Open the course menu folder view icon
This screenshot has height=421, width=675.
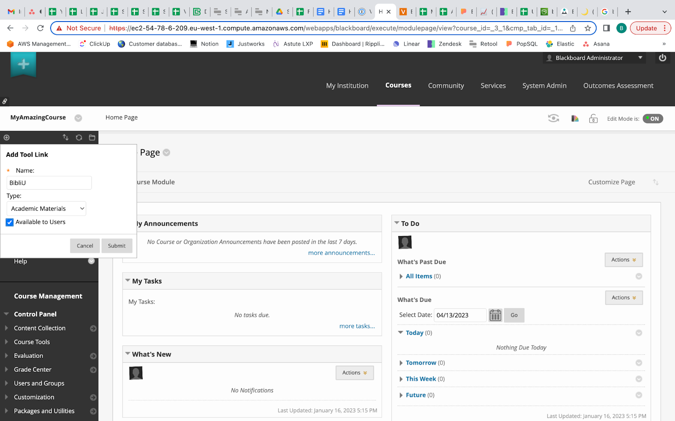point(92,138)
